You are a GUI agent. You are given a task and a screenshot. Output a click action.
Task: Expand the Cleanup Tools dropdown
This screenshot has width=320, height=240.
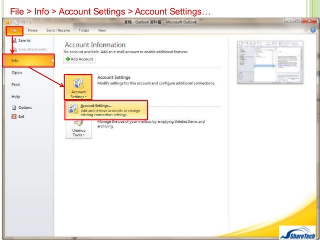(x=79, y=129)
